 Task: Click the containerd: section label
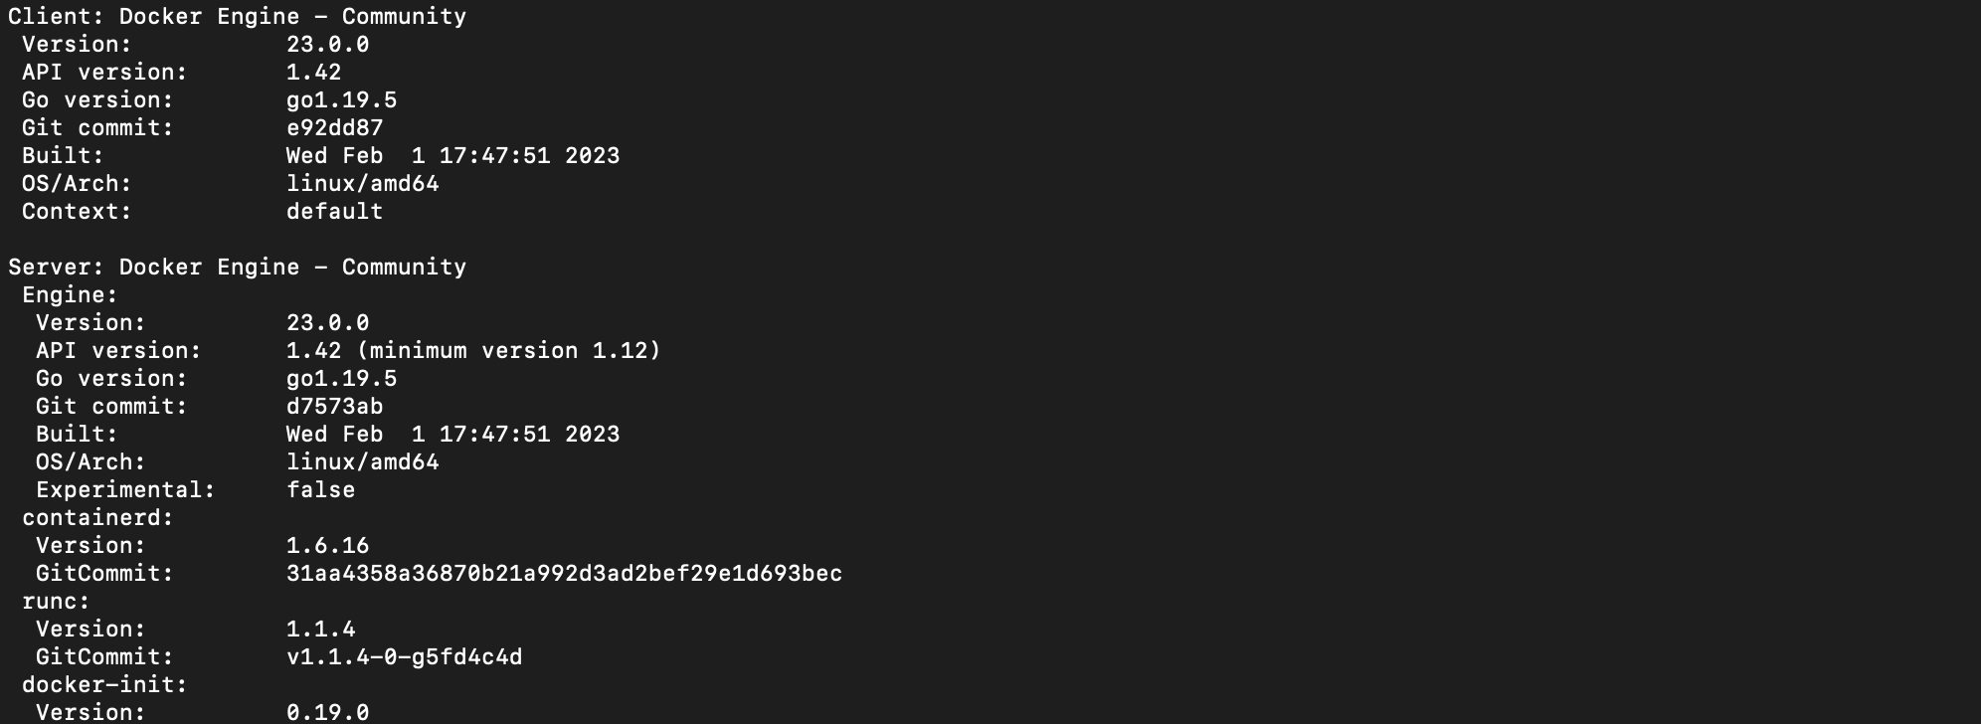(x=97, y=518)
